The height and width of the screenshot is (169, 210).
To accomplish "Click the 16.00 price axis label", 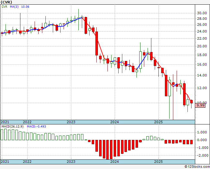I will coord(202,64).
